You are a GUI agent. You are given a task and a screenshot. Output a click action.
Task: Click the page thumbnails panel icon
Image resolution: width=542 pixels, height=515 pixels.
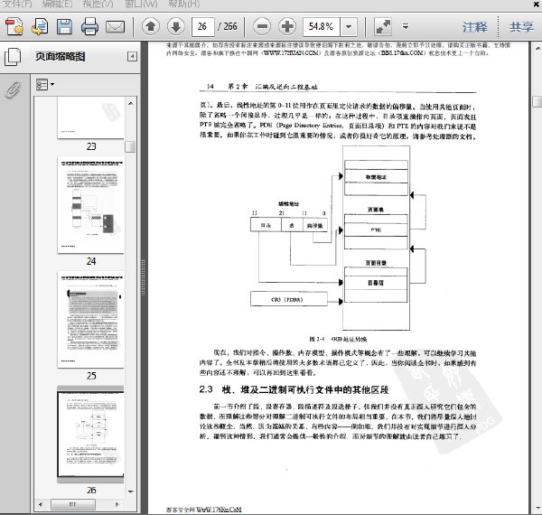13,57
